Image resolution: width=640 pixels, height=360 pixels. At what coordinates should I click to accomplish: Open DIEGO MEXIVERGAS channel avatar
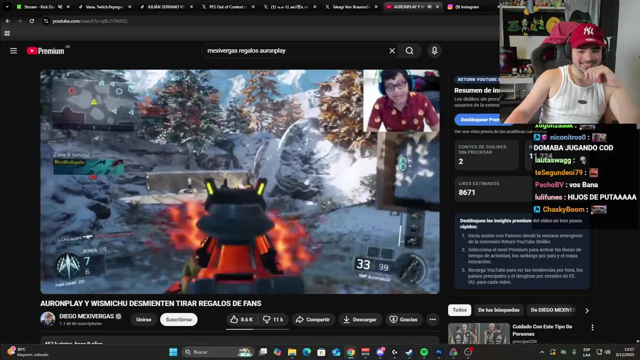pos(48,319)
